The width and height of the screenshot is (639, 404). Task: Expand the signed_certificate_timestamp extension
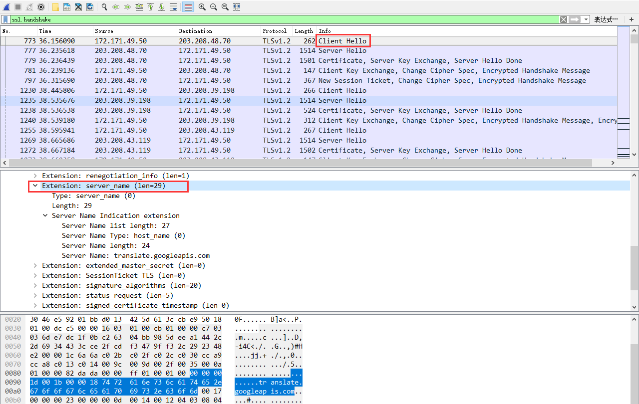(x=35, y=306)
